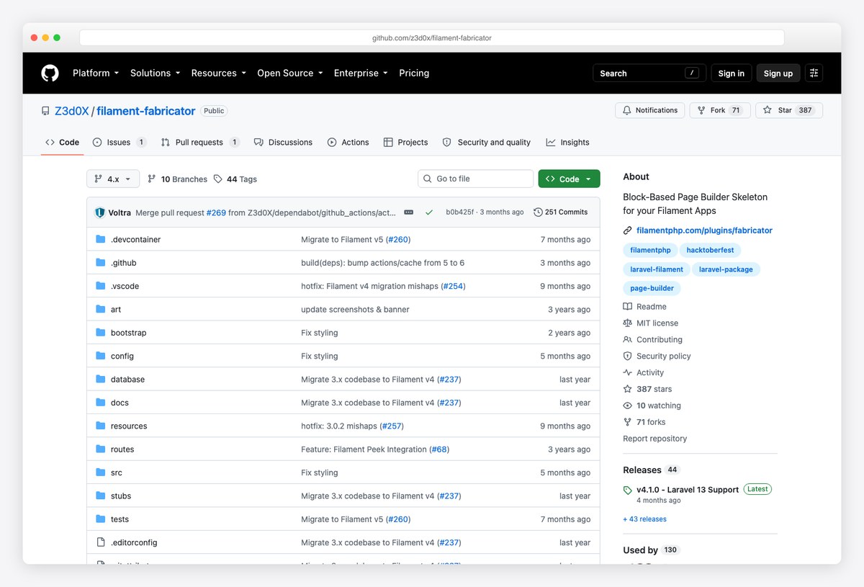Image resolution: width=864 pixels, height=587 pixels.
Task: Go to the Pricing page
Action: coord(414,73)
